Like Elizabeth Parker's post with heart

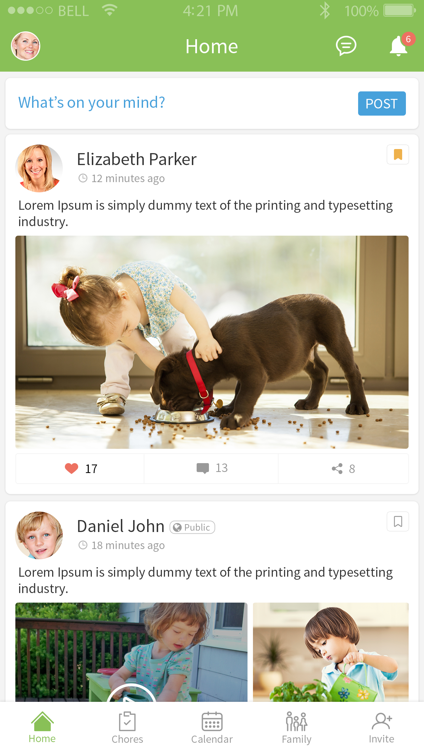(x=80, y=469)
